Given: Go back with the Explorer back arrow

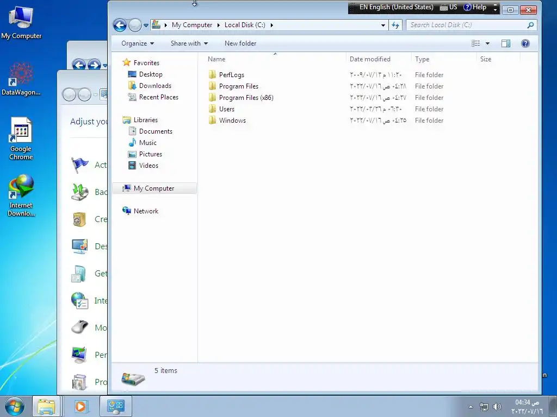Looking at the screenshot, I should click(x=120, y=25).
